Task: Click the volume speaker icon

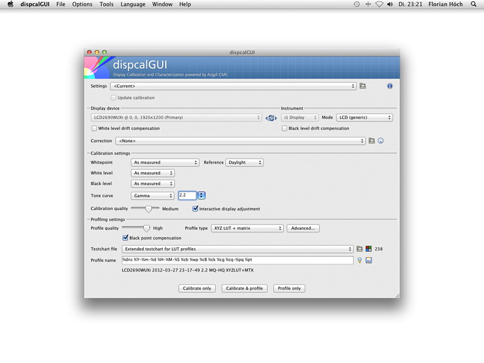Action: click(390, 4)
